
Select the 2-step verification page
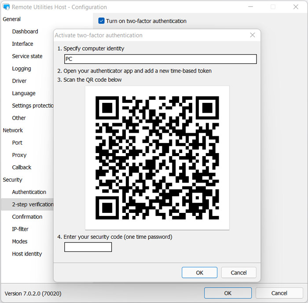pos(27,204)
